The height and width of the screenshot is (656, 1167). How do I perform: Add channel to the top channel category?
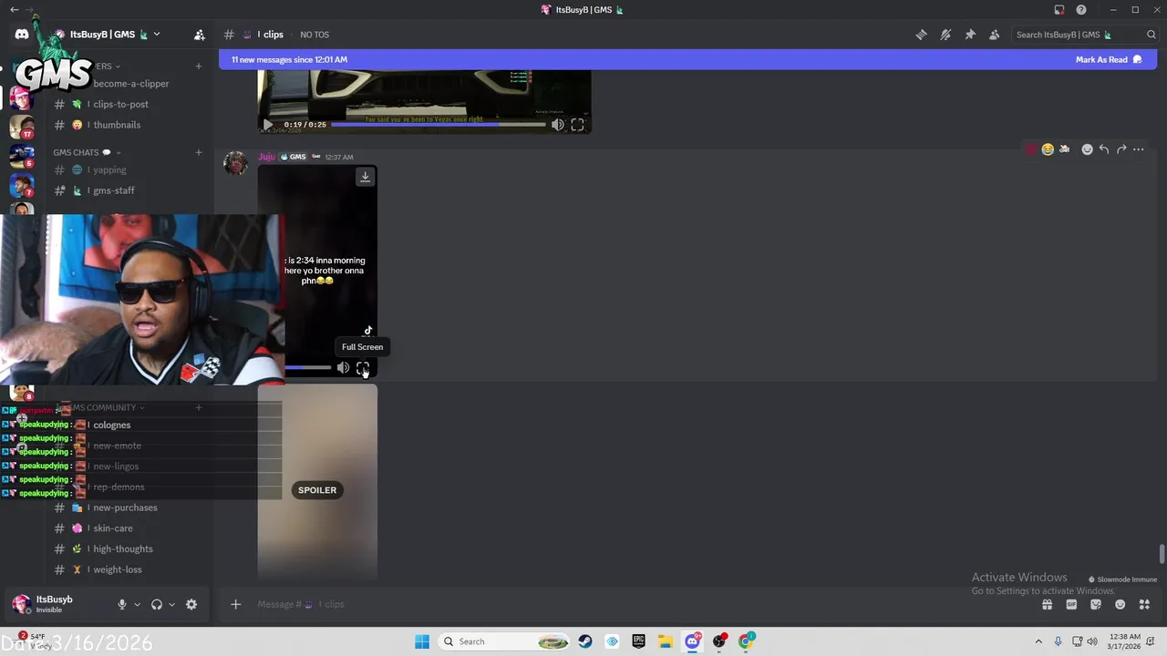(x=199, y=66)
